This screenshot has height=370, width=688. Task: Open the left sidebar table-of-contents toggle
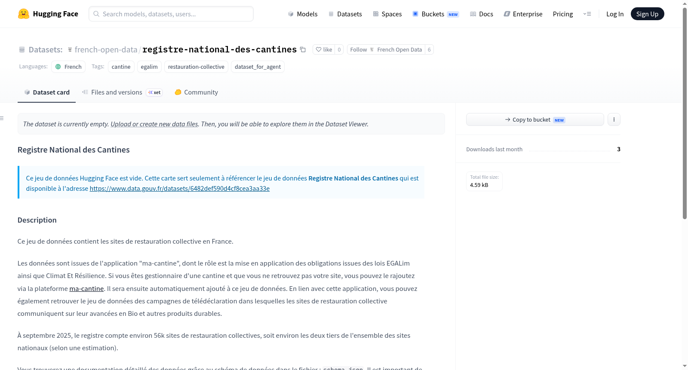[2, 118]
